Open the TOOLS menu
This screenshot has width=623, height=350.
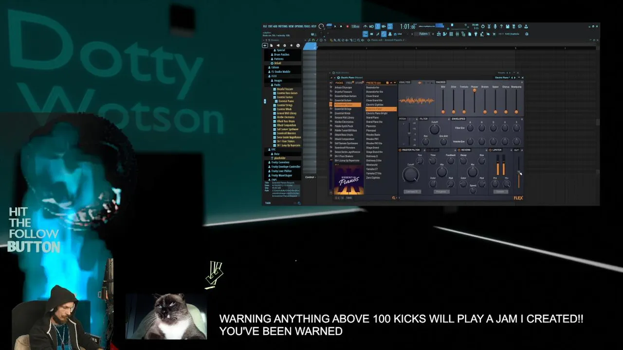point(307,26)
